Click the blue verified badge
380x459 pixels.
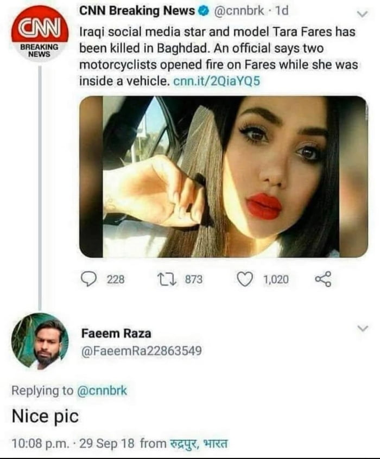pos(202,11)
